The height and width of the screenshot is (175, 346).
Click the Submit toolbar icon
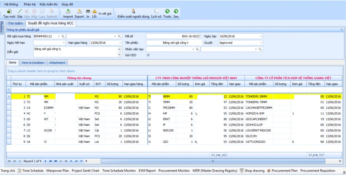(52, 11)
